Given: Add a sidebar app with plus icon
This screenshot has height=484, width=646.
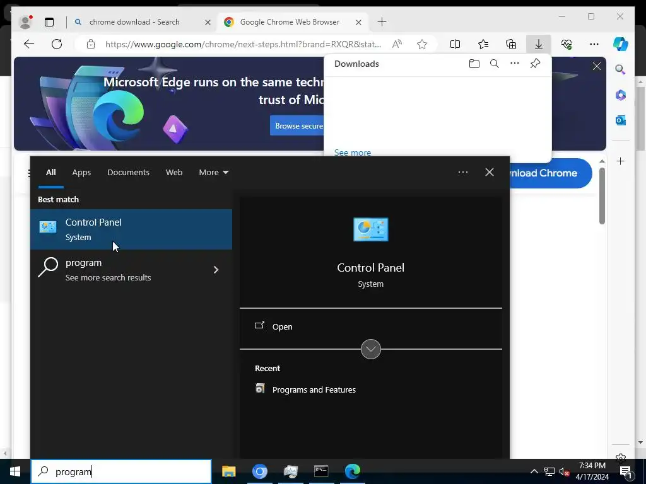Looking at the screenshot, I should coord(621,161).
